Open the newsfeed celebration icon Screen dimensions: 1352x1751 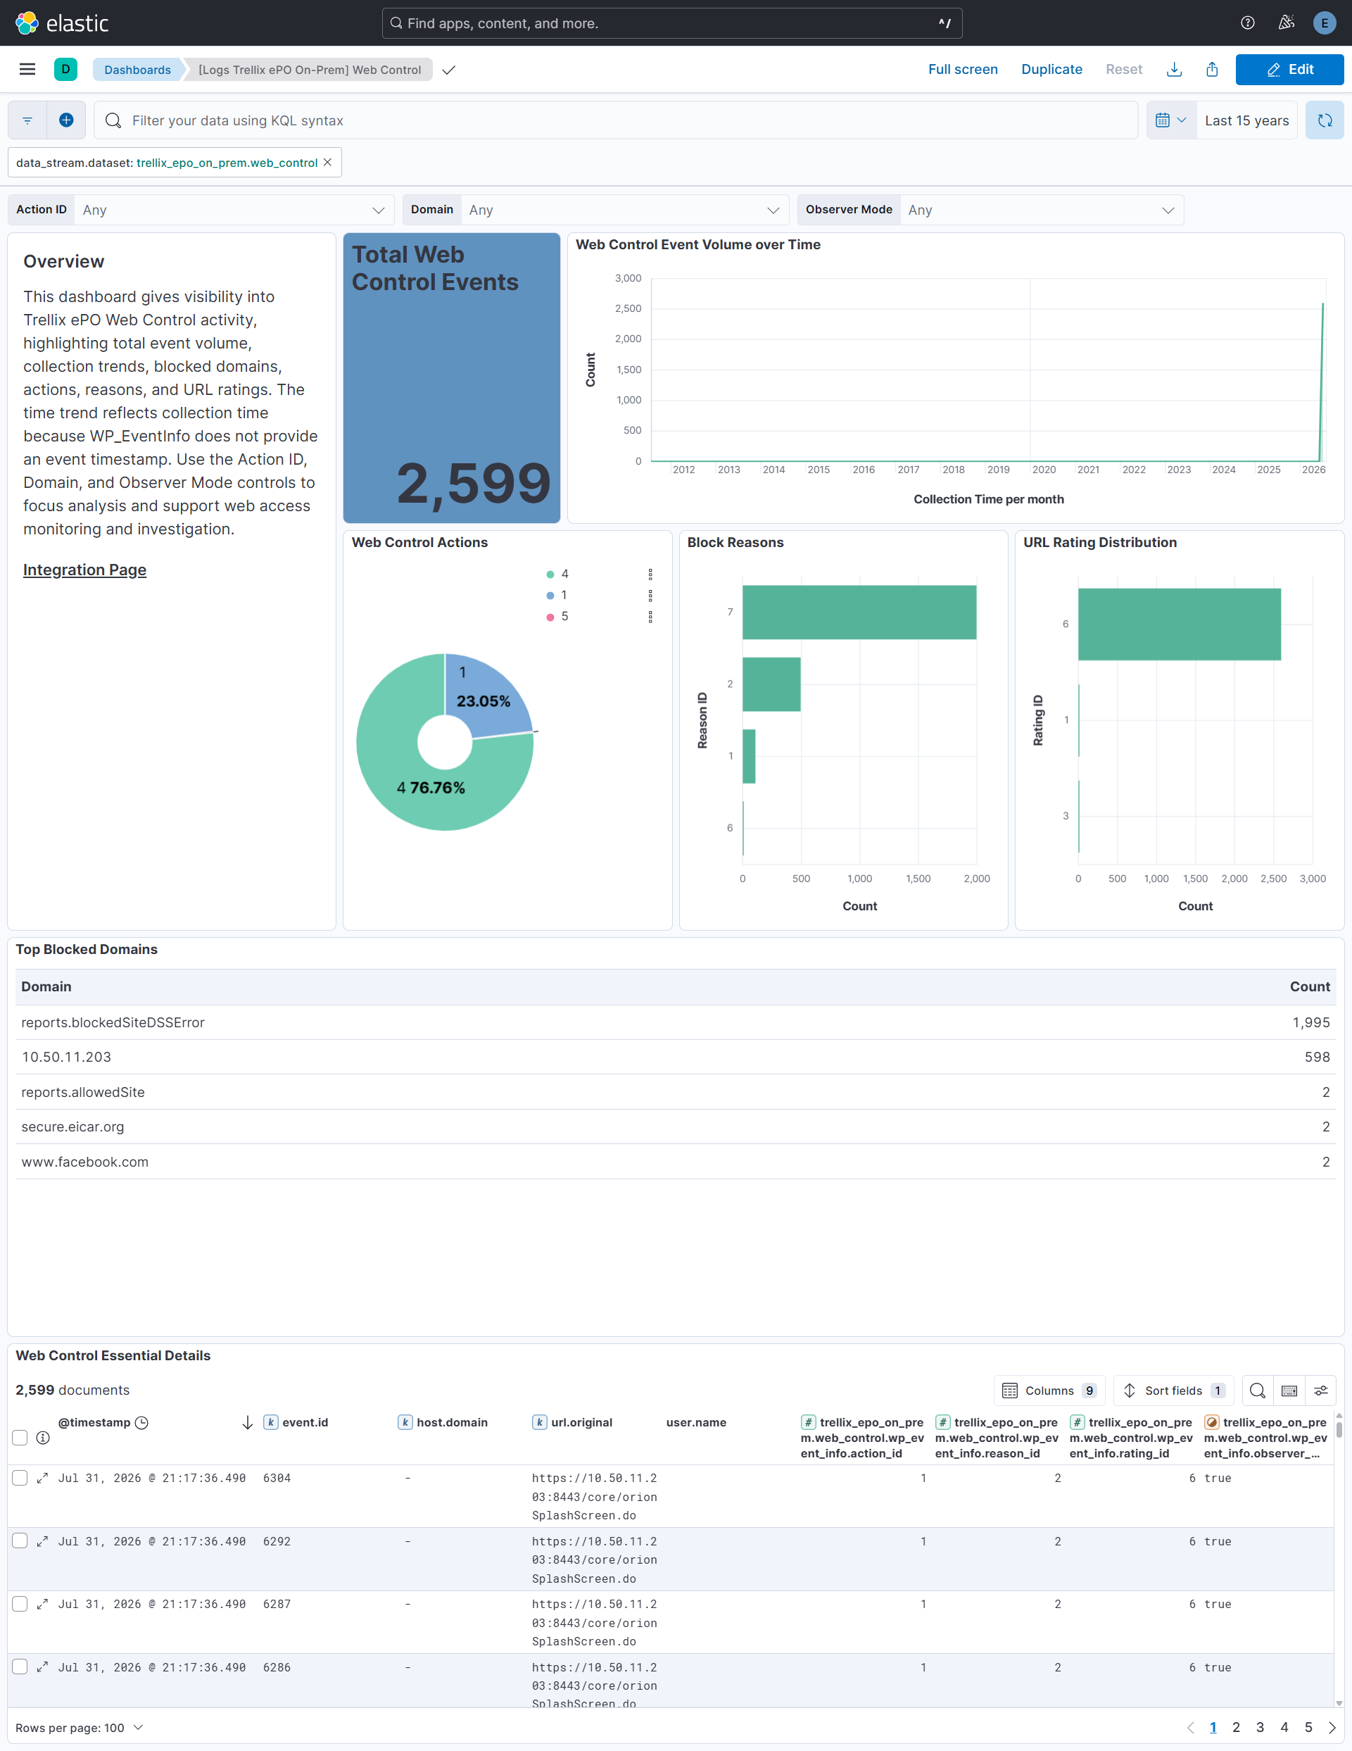[x=1285, y=23]
